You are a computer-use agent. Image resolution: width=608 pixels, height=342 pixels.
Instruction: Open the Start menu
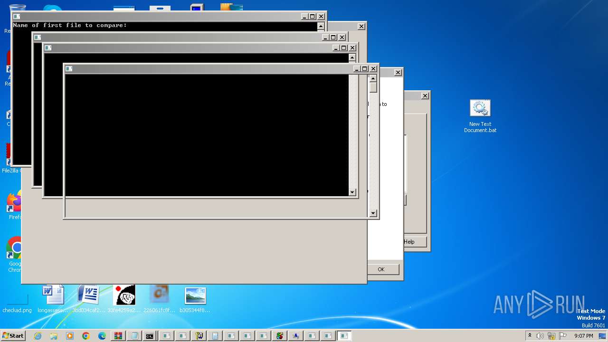coord(14,336)
